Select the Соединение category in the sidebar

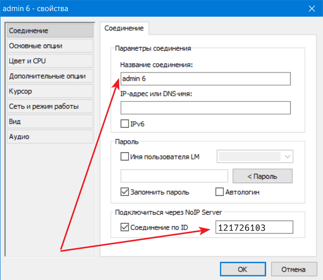point(50,31)
